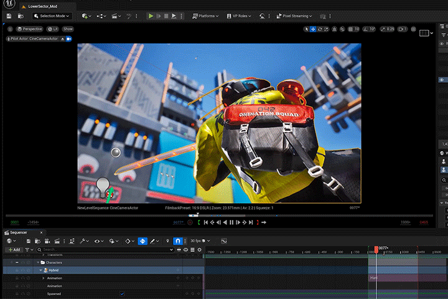This screenshot has width=448, height=299.
Task: Click the Eject button in the main toolbar
Action: (174, 16)
